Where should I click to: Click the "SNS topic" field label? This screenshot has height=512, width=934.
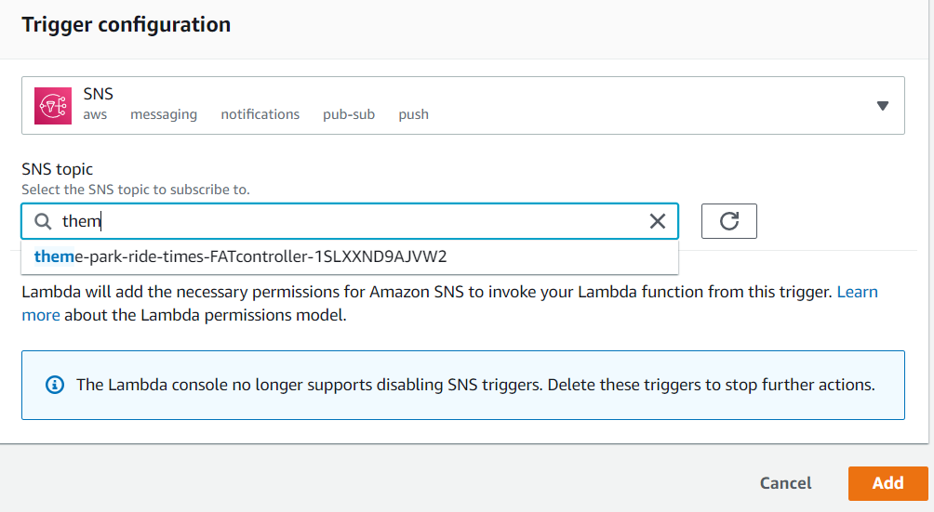click(x=58, y=169)
